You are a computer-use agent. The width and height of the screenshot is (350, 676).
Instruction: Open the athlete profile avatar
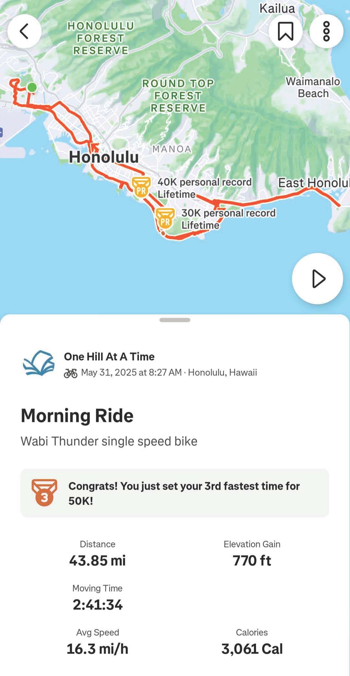point(39,363)
